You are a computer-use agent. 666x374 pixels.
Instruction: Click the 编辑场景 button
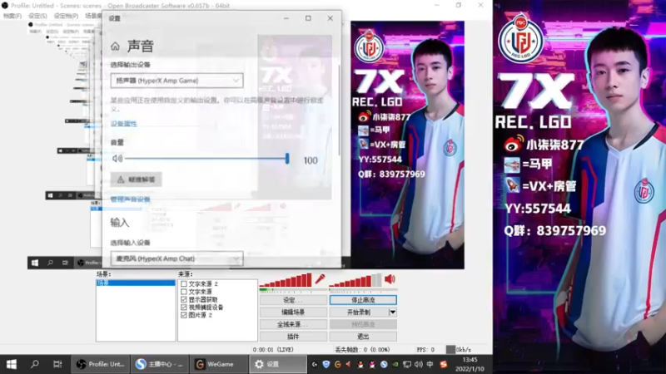(293, 312)
